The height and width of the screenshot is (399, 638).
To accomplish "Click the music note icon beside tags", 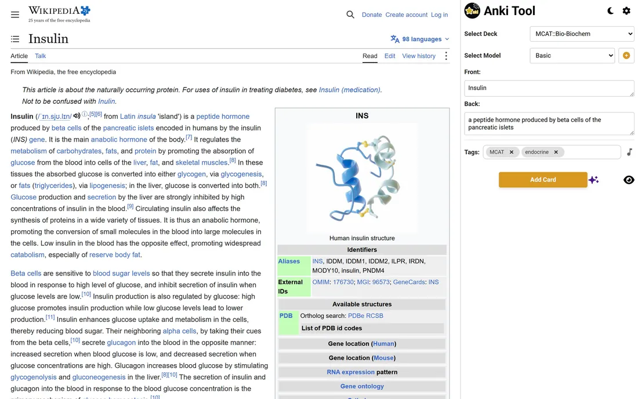I will click(x=629, y=152).
